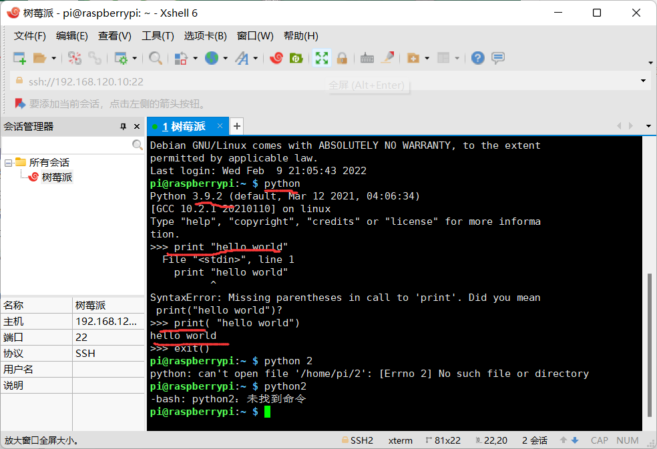Click xterm in the status bar
The image size is (657, 449).
pyautogui.click(x=400, y=440)
